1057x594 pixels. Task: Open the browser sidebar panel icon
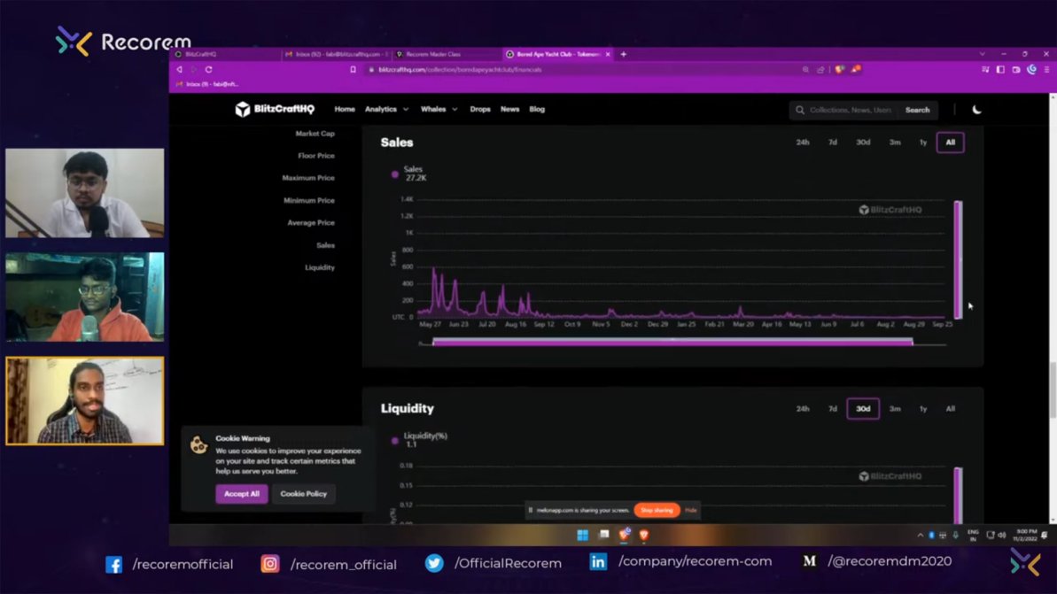[x=1000, y=69]
